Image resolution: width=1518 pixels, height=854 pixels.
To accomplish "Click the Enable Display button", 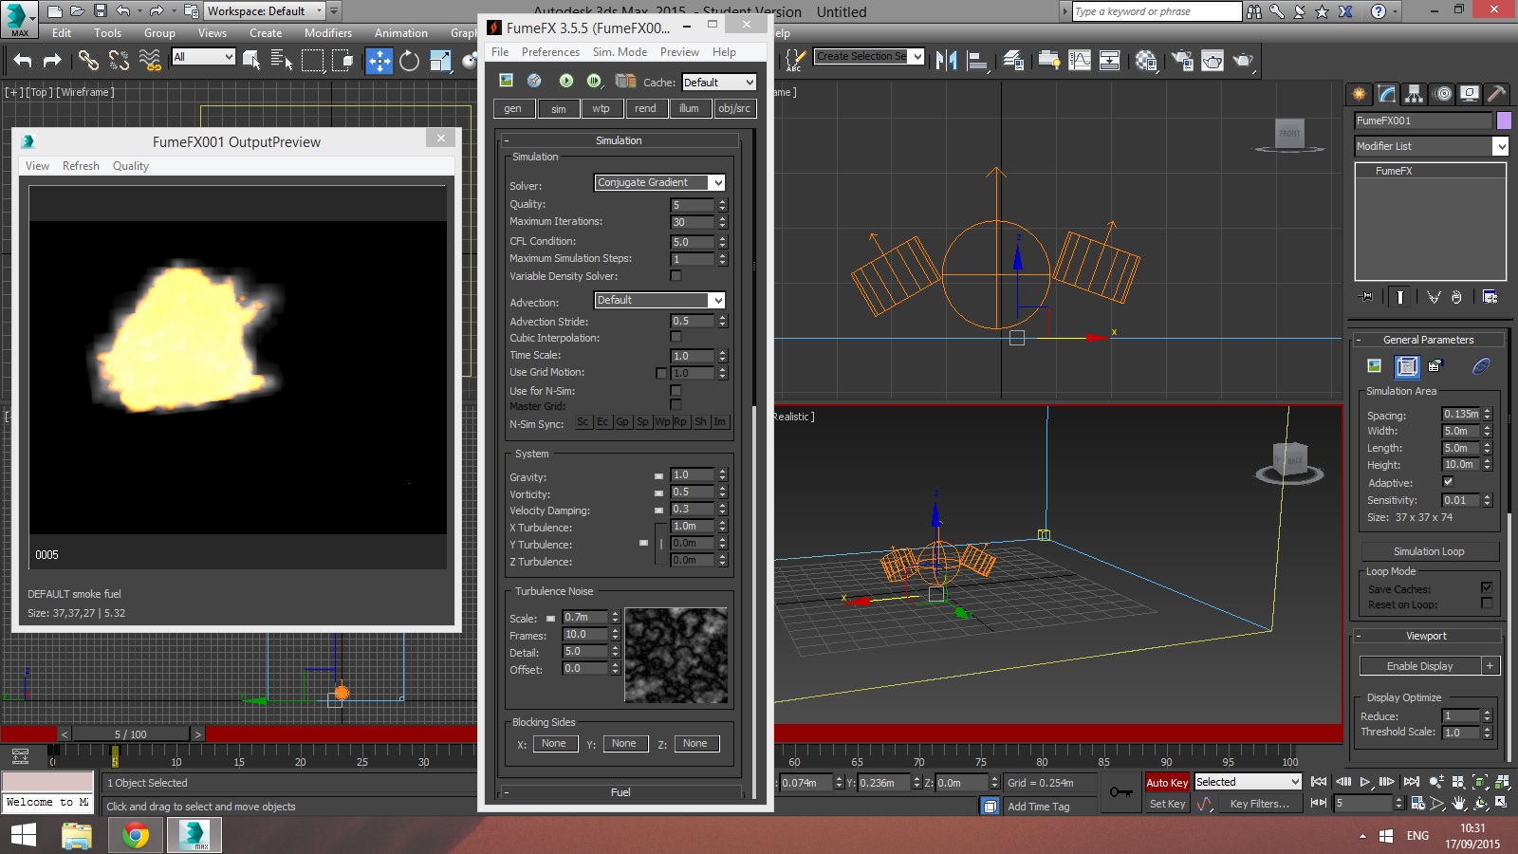I will click(1419, 666).
